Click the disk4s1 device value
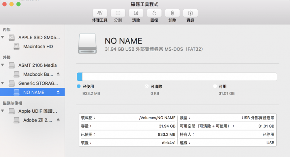Screen dimensions: 290x157 pos(169,143)
